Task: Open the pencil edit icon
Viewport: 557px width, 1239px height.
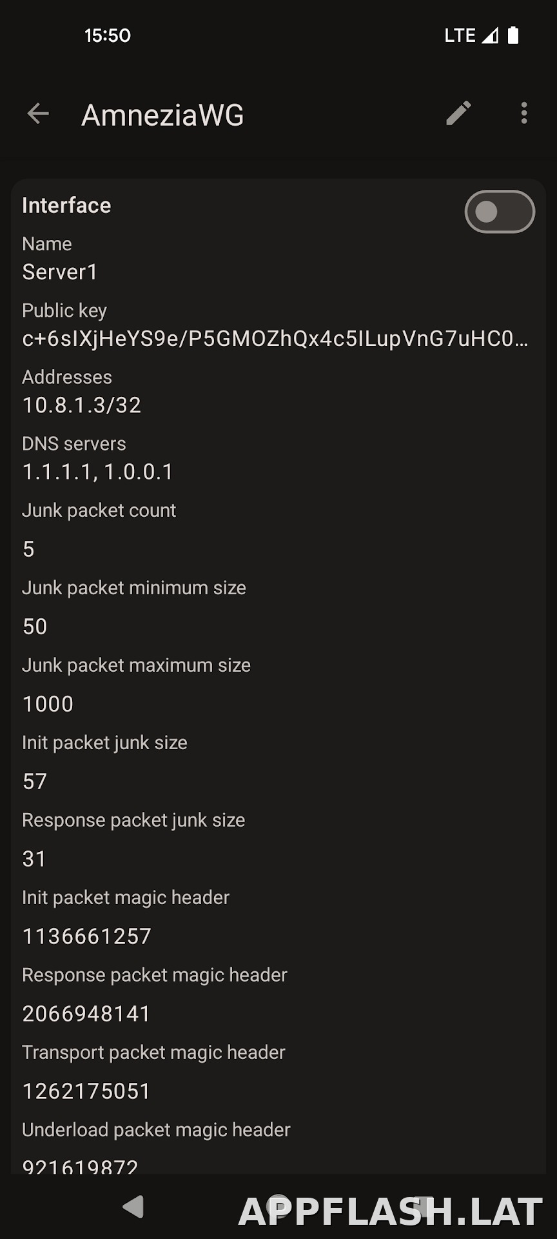Action: point(458,114)
